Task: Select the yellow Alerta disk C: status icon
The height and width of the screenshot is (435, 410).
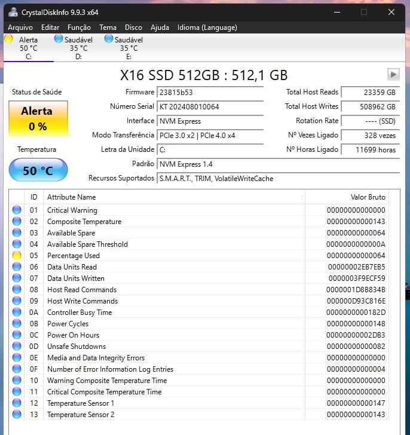Action: point(8,39)
